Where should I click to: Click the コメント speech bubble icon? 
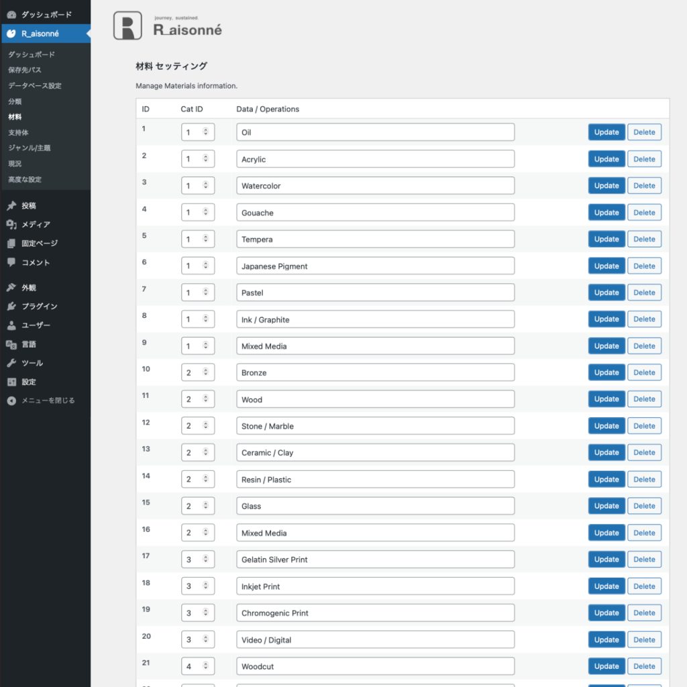tap(11, 262)
